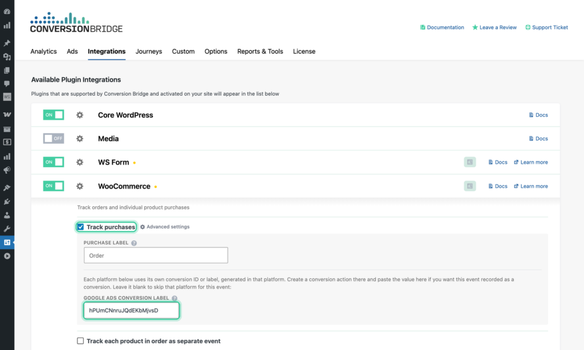Switch to the Ads tab
The image size is (584, 350).
pyautogui.click(x=72, y=51)
